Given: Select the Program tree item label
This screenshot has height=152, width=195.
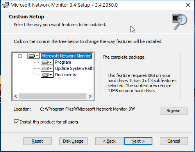Looking at the screenshot, I should point(63,62).
